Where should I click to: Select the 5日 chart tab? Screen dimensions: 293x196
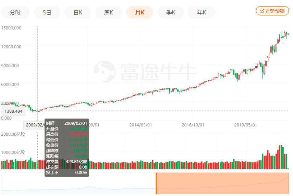[x=47, y=12]
